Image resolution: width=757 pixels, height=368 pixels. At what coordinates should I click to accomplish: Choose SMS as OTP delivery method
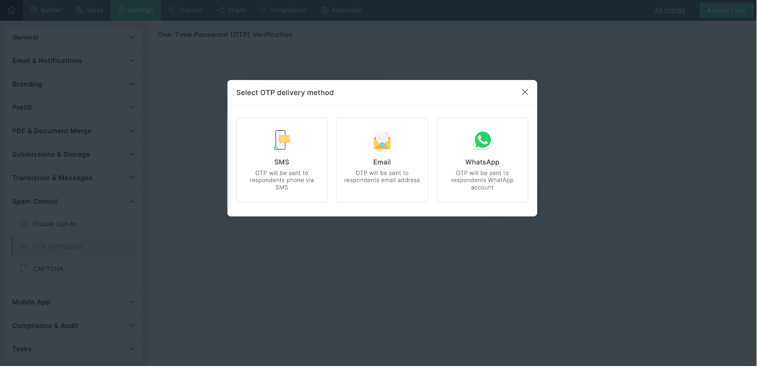point(282,160)
